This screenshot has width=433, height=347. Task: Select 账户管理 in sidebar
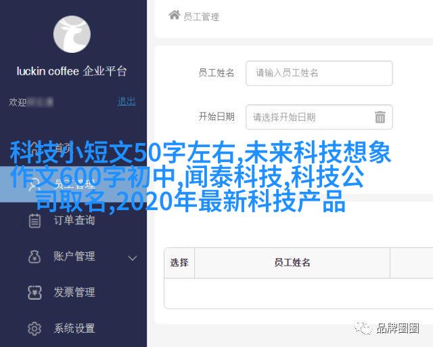point(74,256)
